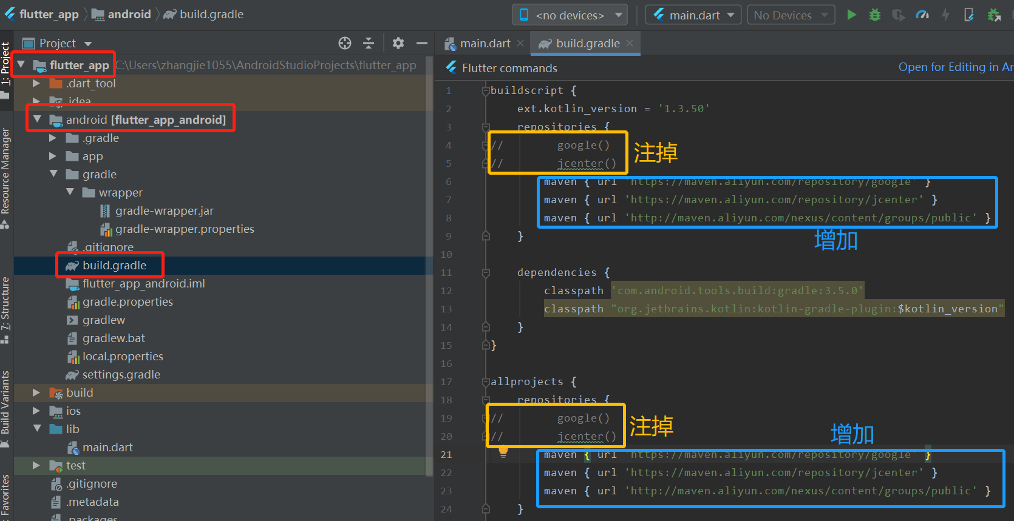Image resolution: width=1014 pixels, height=521 pixels.
Task: Open Project panel settings gear
Action: (x=398, y=43)
